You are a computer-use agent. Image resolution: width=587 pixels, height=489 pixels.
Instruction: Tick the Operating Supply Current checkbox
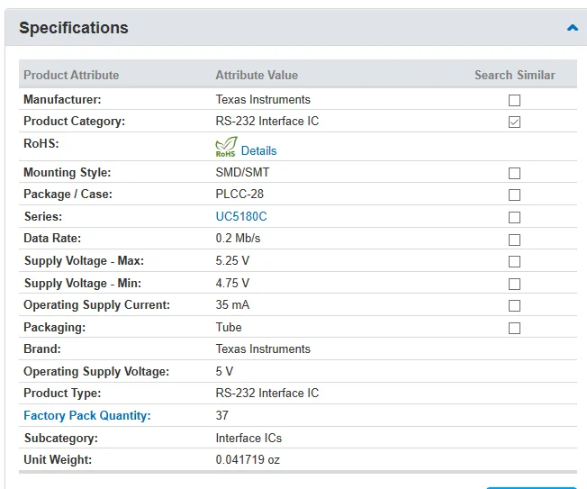click(x=514, y=306)
